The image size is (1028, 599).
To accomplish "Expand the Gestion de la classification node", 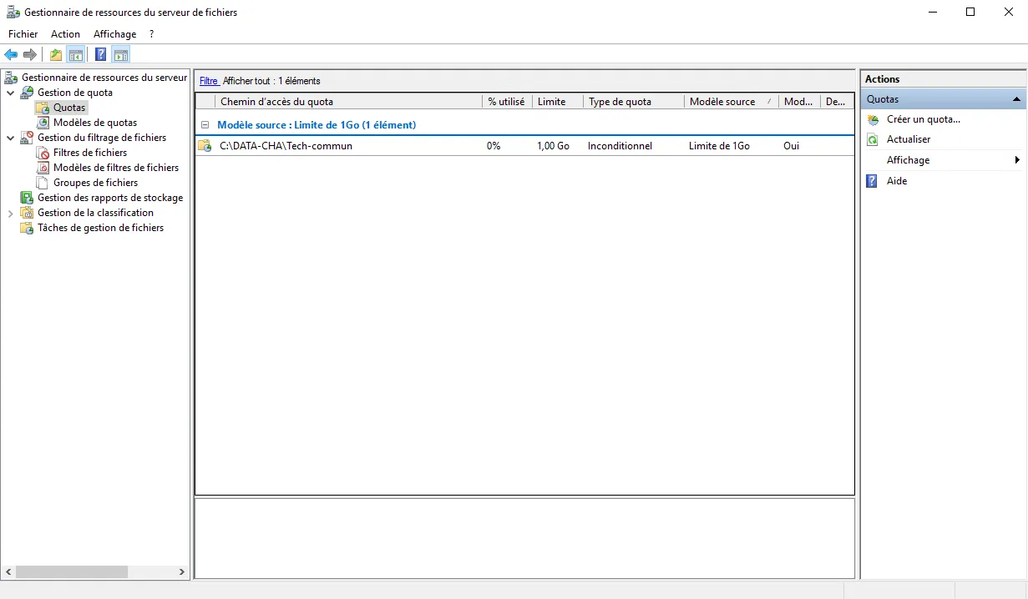I will (11, 213).
